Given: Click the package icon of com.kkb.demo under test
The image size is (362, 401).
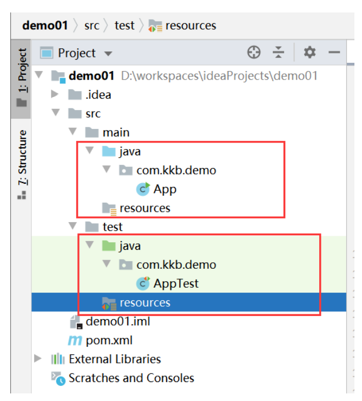Looking at the screenshot, I should tap(126, 264).
